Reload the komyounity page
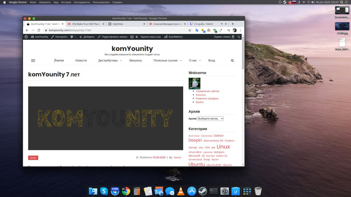The width and height of the screenshot is (351, 197). click(39, 30)
